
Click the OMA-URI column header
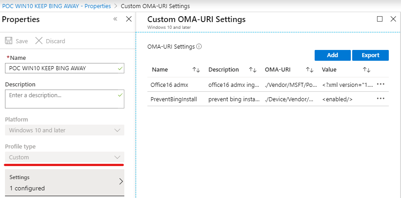click(x=278, y=69)
